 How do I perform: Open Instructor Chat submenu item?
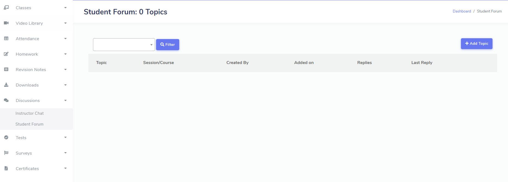click(x=30, y=113)
